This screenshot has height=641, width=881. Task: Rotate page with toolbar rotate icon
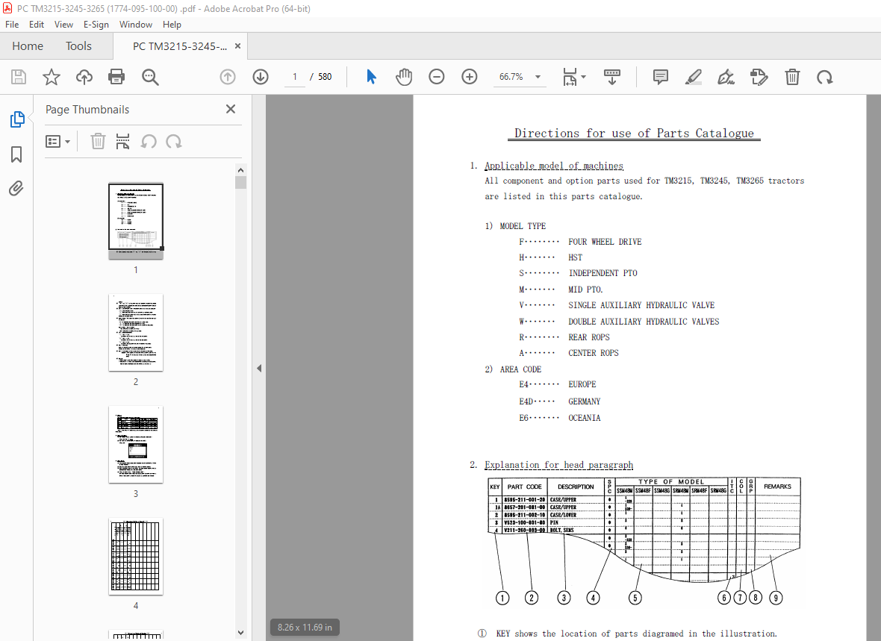(825, 77)
